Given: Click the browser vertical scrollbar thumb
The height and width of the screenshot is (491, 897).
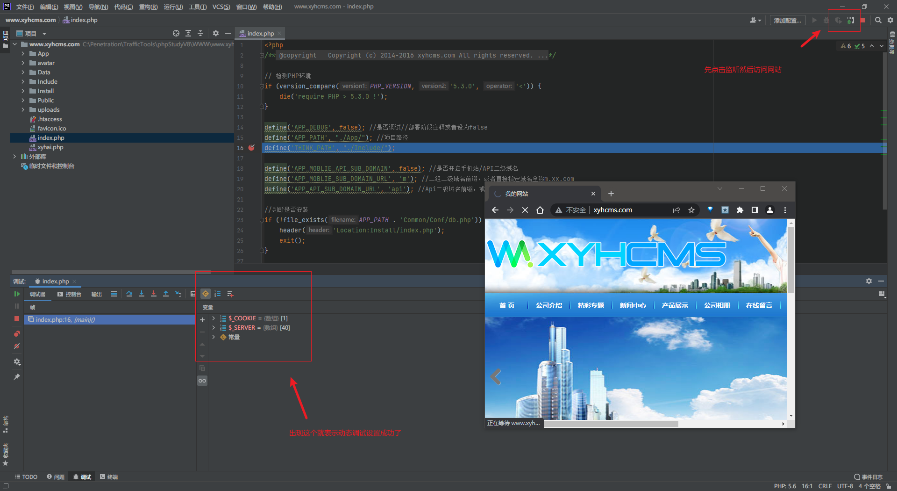Looking at the screenshot, I should click(x=791, y=260).
